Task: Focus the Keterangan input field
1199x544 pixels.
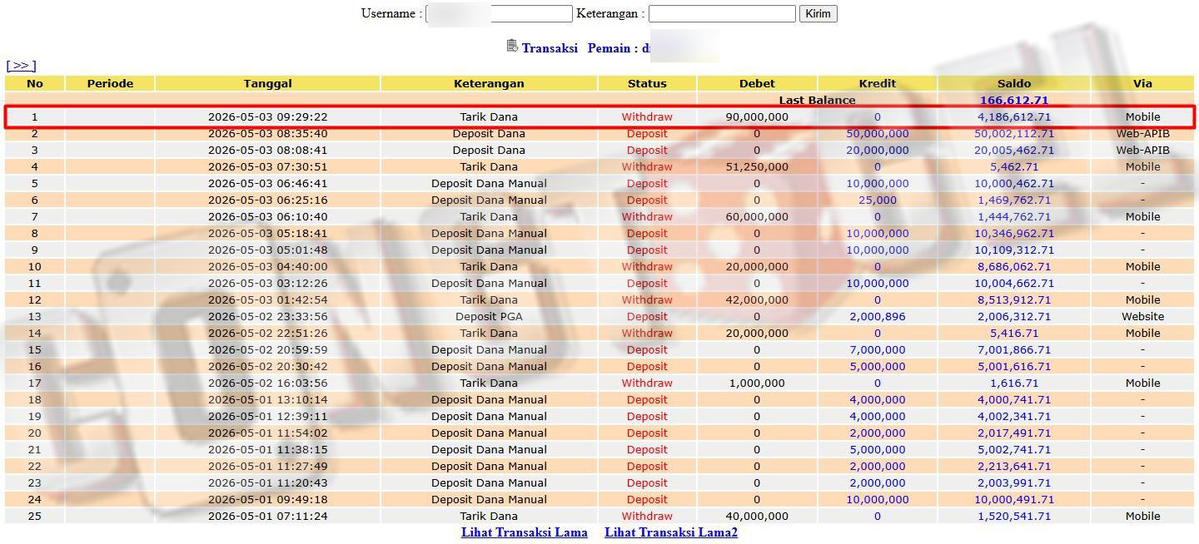Action: [722, 14]
